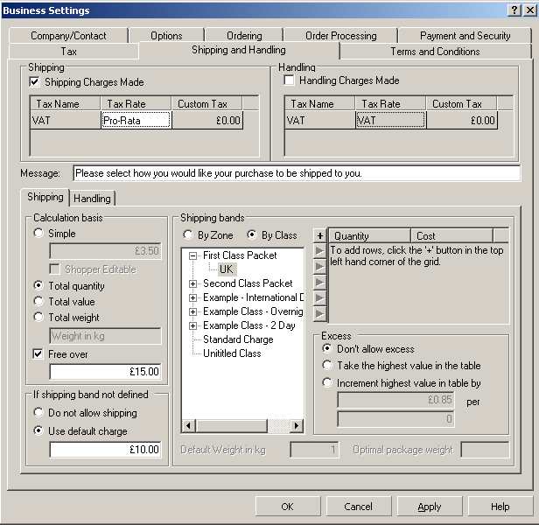Collapse First Class Packet tree node
The image size is (539, 525).
[x=192, y=255]
